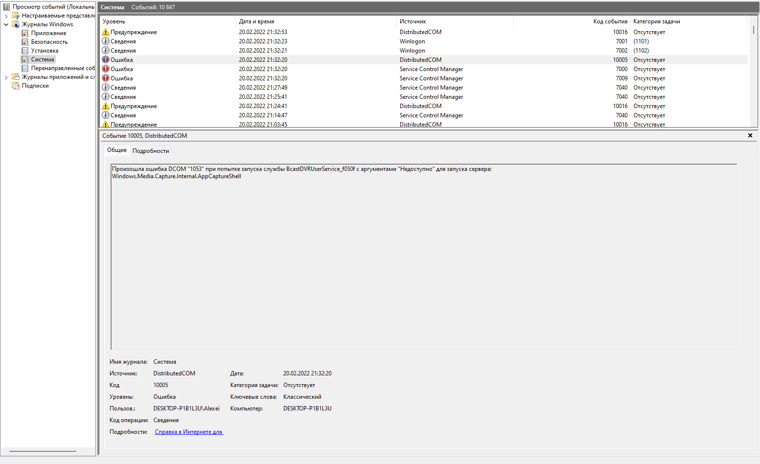The width and height of the screenshot is (760, 464).
Task: Click the Классический keywords value
Action: pos(302,397)
